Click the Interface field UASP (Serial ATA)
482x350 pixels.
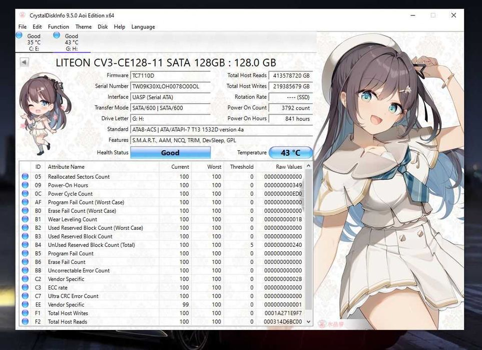170,97
